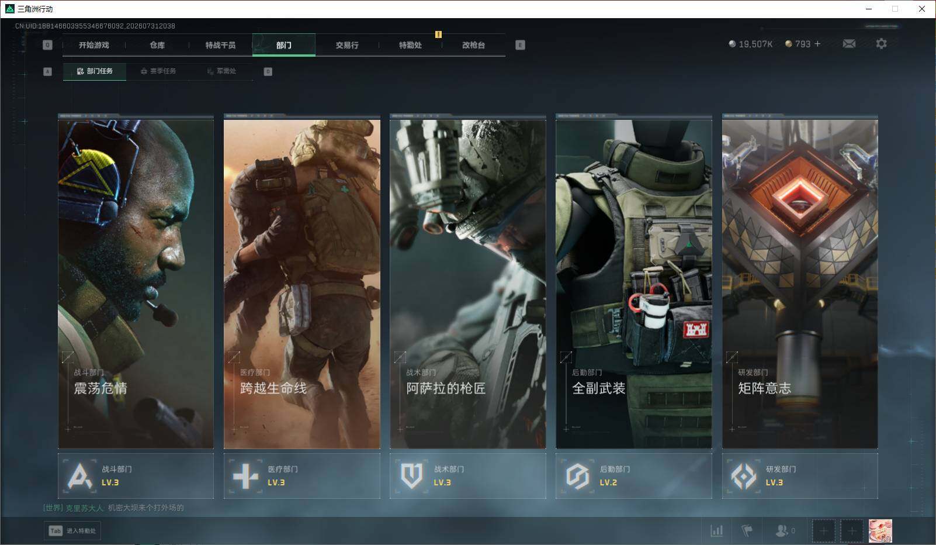Click the 战斗部门 triangle emblem icon
This screenshot has width=936, height=545.
pyautogui.click(x=80, y=476)
